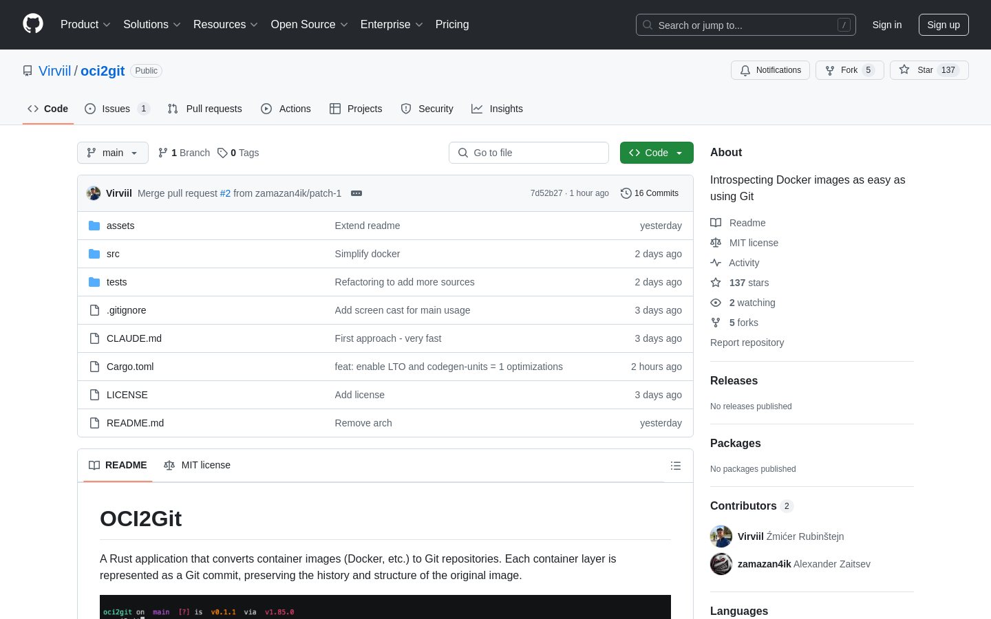Viewport: 991px width, 619px height.
Task: Open the Pull requests tab
Action: coord(205,109)
